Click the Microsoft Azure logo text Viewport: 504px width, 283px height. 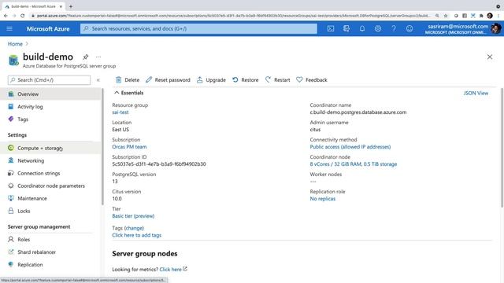coord(48,28)
